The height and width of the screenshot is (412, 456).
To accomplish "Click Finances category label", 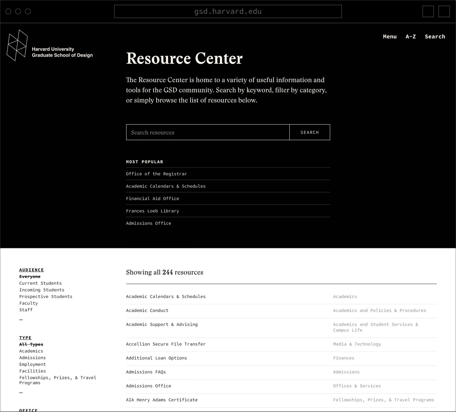I will point(344,358).
